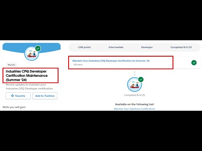Click the module badge icon in the blue header card
Screen dimensions: 202x151
coord(32,54)
